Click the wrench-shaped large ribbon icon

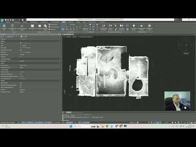pyautogui.click(x=22, y=26)
